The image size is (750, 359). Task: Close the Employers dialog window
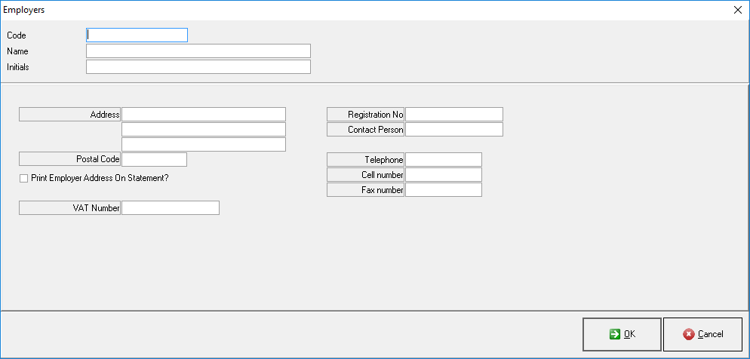[737, 10]
